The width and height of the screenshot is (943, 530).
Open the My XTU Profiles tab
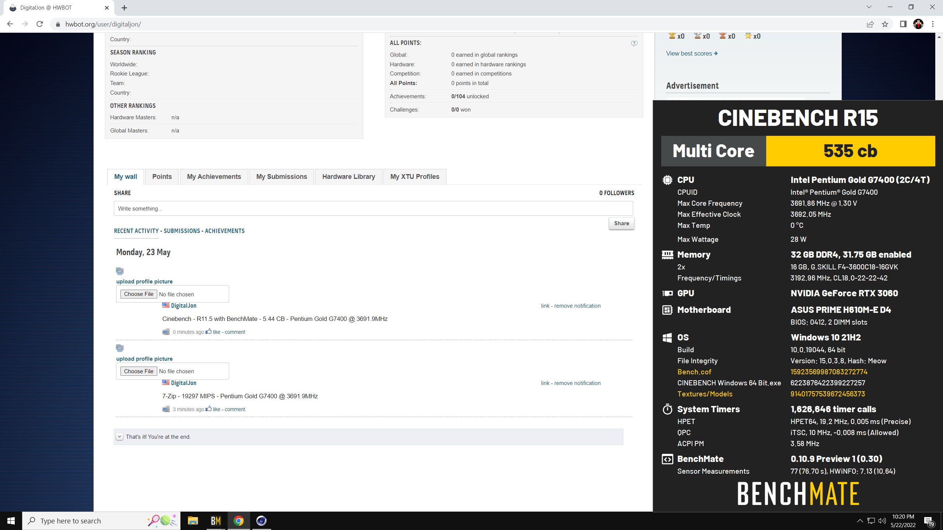(415, 177)
